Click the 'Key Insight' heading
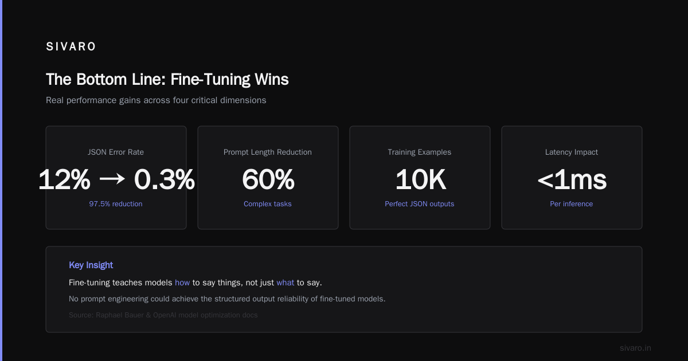 coord(91,265)
